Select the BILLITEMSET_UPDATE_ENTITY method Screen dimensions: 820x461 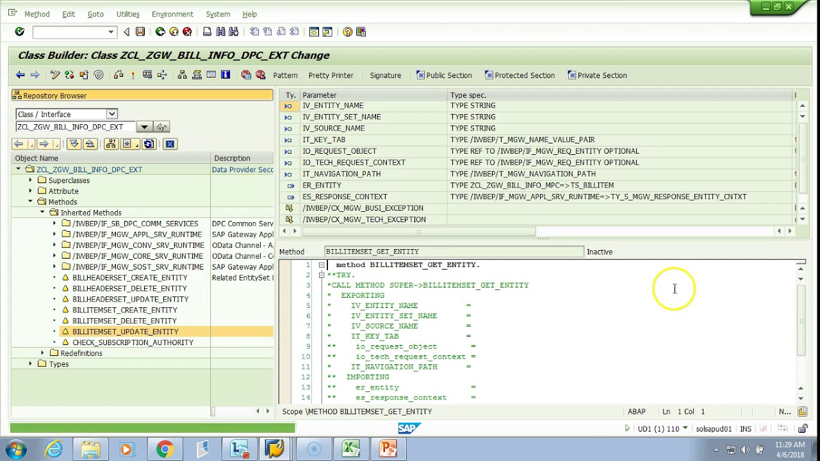[126, 331]
